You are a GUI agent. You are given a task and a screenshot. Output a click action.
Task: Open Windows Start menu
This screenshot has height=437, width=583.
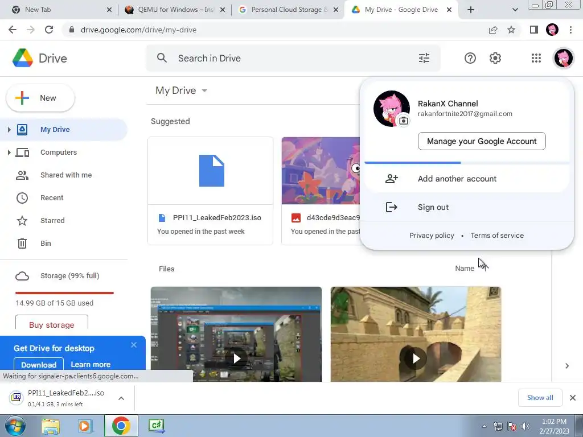click(x=15, y=426)
